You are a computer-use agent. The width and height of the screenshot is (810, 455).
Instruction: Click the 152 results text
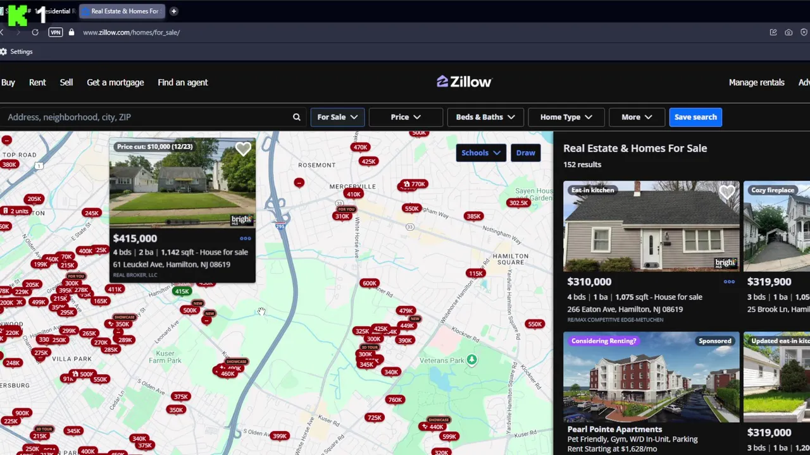tap(582, 164)
